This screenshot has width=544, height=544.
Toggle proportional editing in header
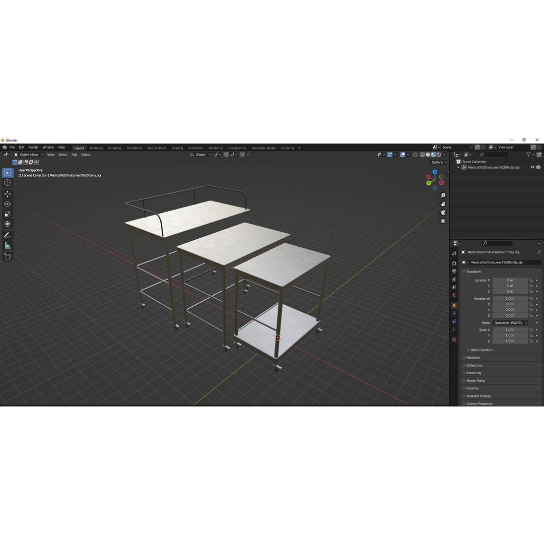(x=242, y=155)
